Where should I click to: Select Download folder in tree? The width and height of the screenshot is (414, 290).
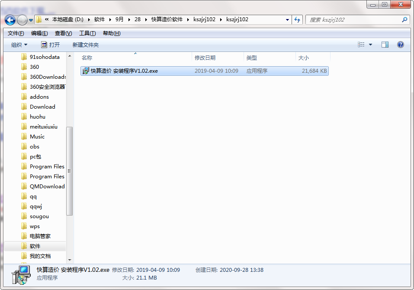tap(42, 107)
